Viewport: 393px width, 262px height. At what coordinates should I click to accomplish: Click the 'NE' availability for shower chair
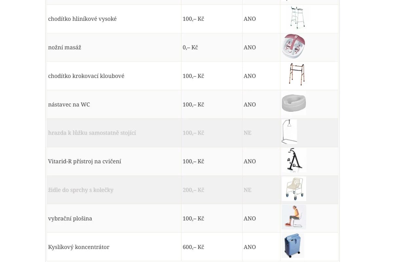(248, 190)
